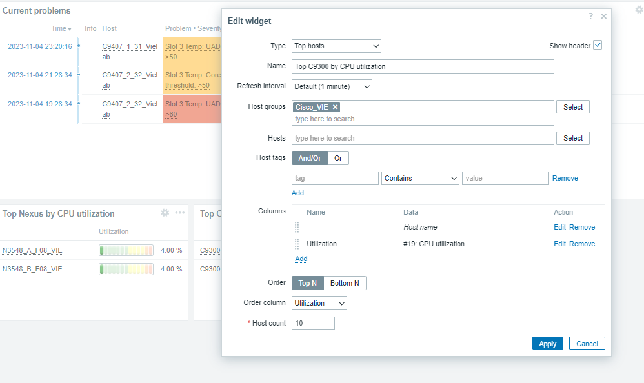This screenshot has width=644, height=383.
Task: Click Utilization header in Top Nexus widget
Action: coord(114,231)
